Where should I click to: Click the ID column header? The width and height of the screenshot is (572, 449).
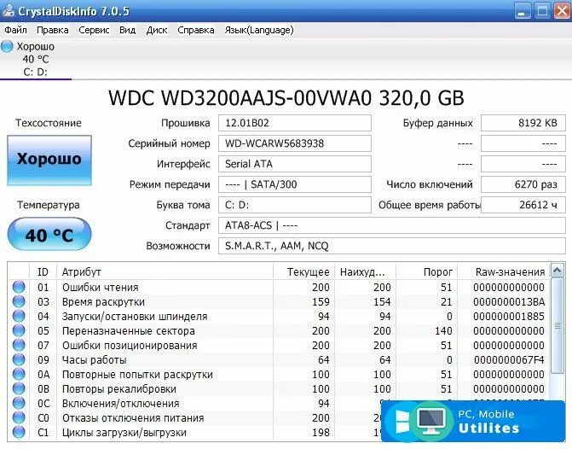43,271
